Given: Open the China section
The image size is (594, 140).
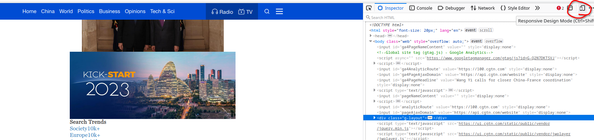Looking at the screenshot, I should (48, 11).
